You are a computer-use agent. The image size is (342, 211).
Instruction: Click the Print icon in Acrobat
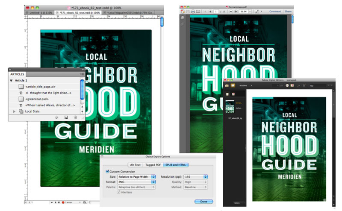click(x=193, y=12)
